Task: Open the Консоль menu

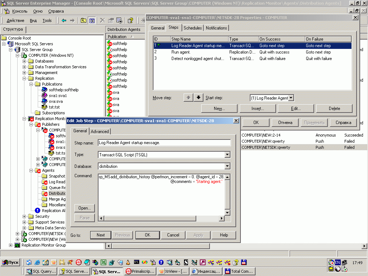Action: (20, 11)
